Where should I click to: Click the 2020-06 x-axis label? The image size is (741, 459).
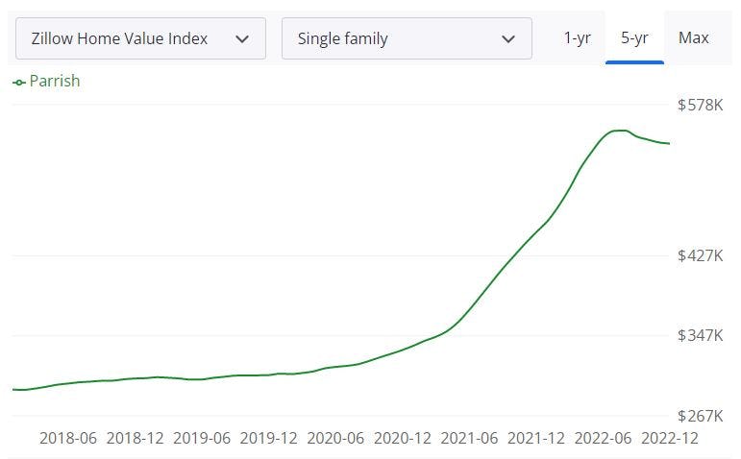point(335,438)
